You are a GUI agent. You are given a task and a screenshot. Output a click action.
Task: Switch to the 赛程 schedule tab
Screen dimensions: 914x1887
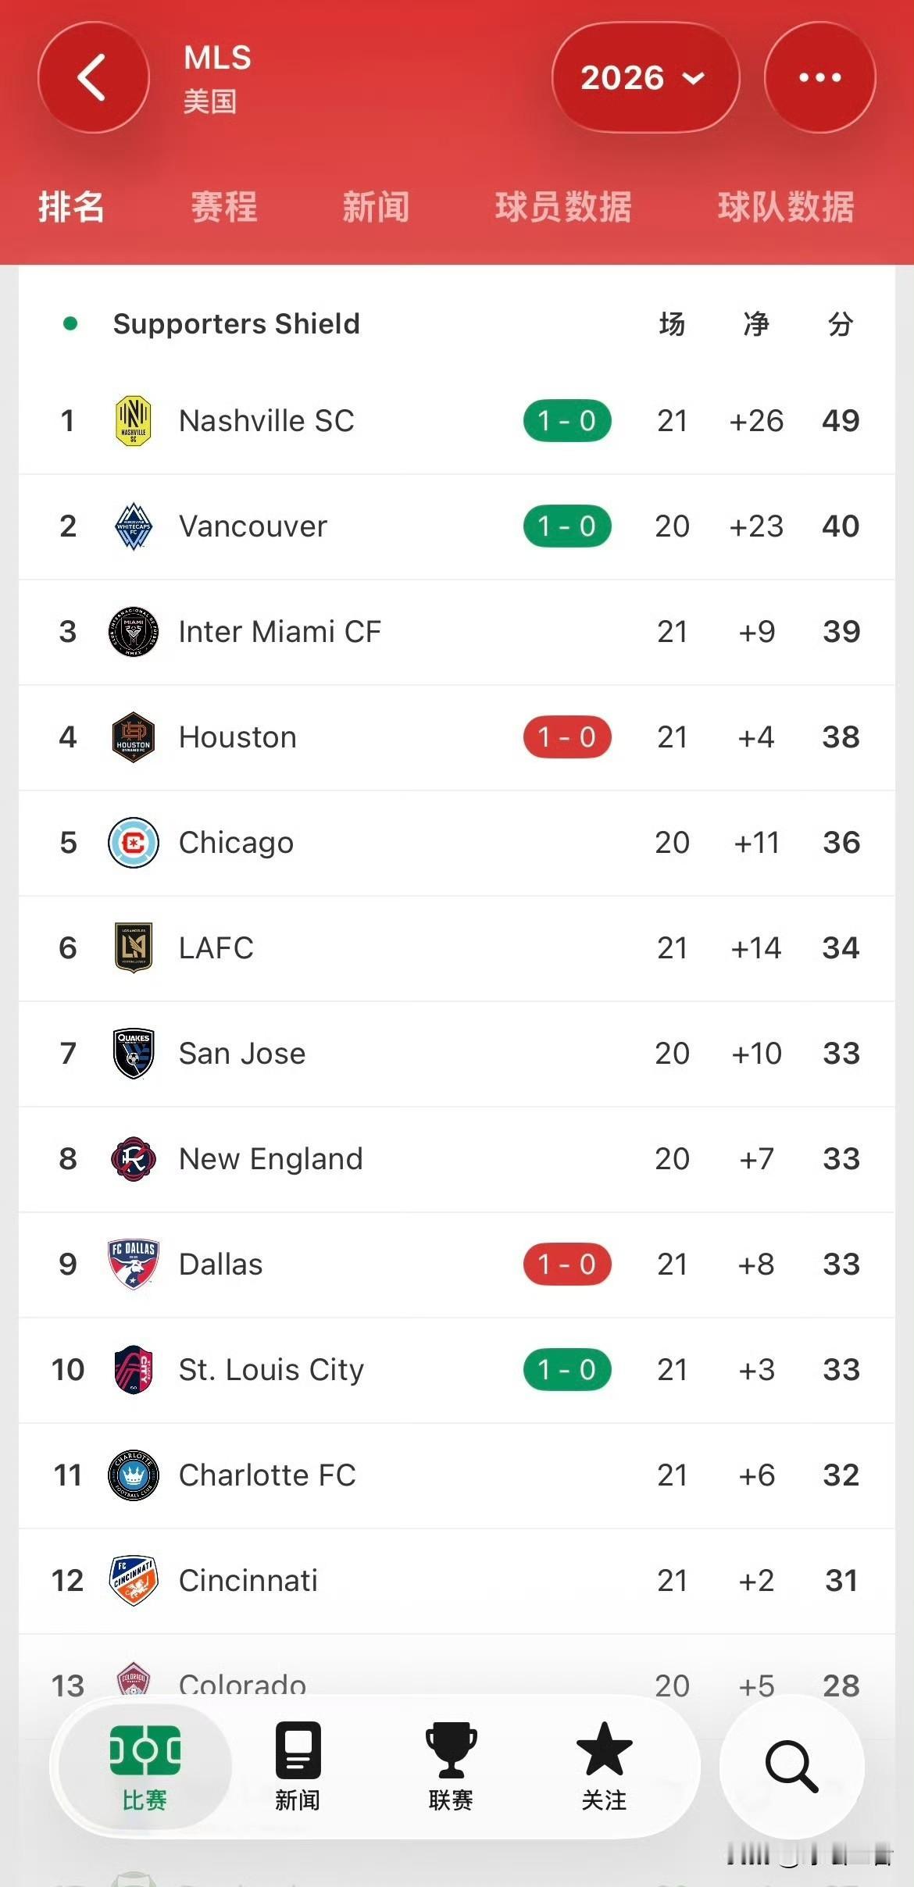pos(224,207)
